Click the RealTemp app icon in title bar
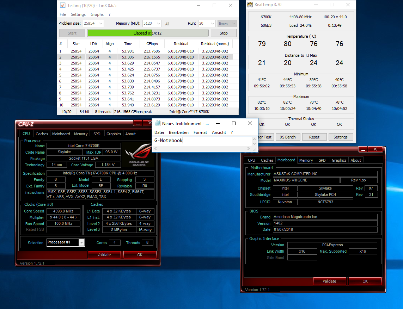The width and height of the screenshot is (403, 309). tap(250, 5)
